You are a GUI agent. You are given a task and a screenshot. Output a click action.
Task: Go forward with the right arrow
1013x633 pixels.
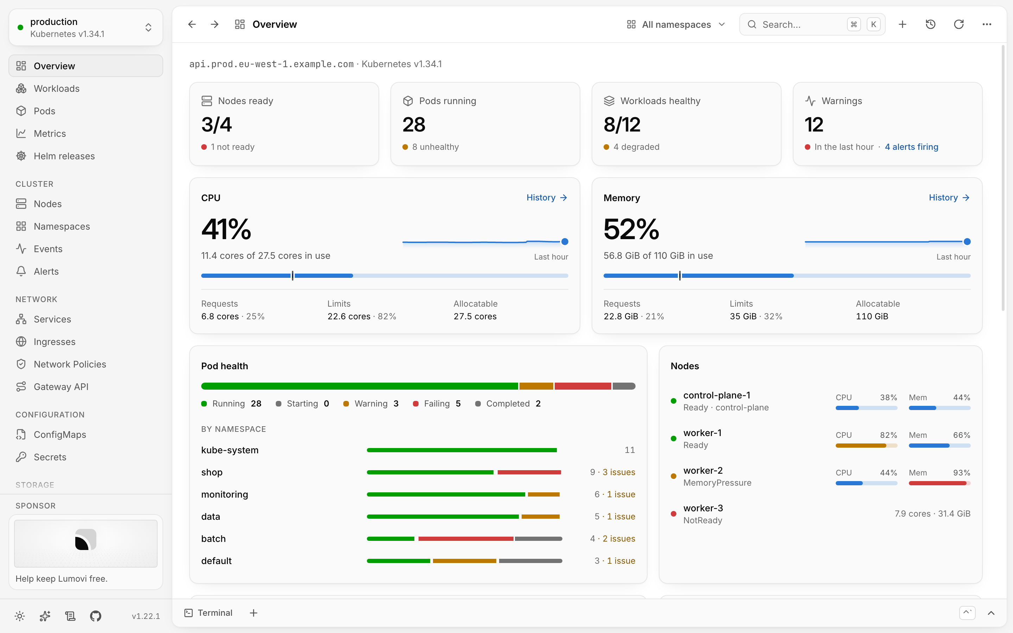(215, 24)
